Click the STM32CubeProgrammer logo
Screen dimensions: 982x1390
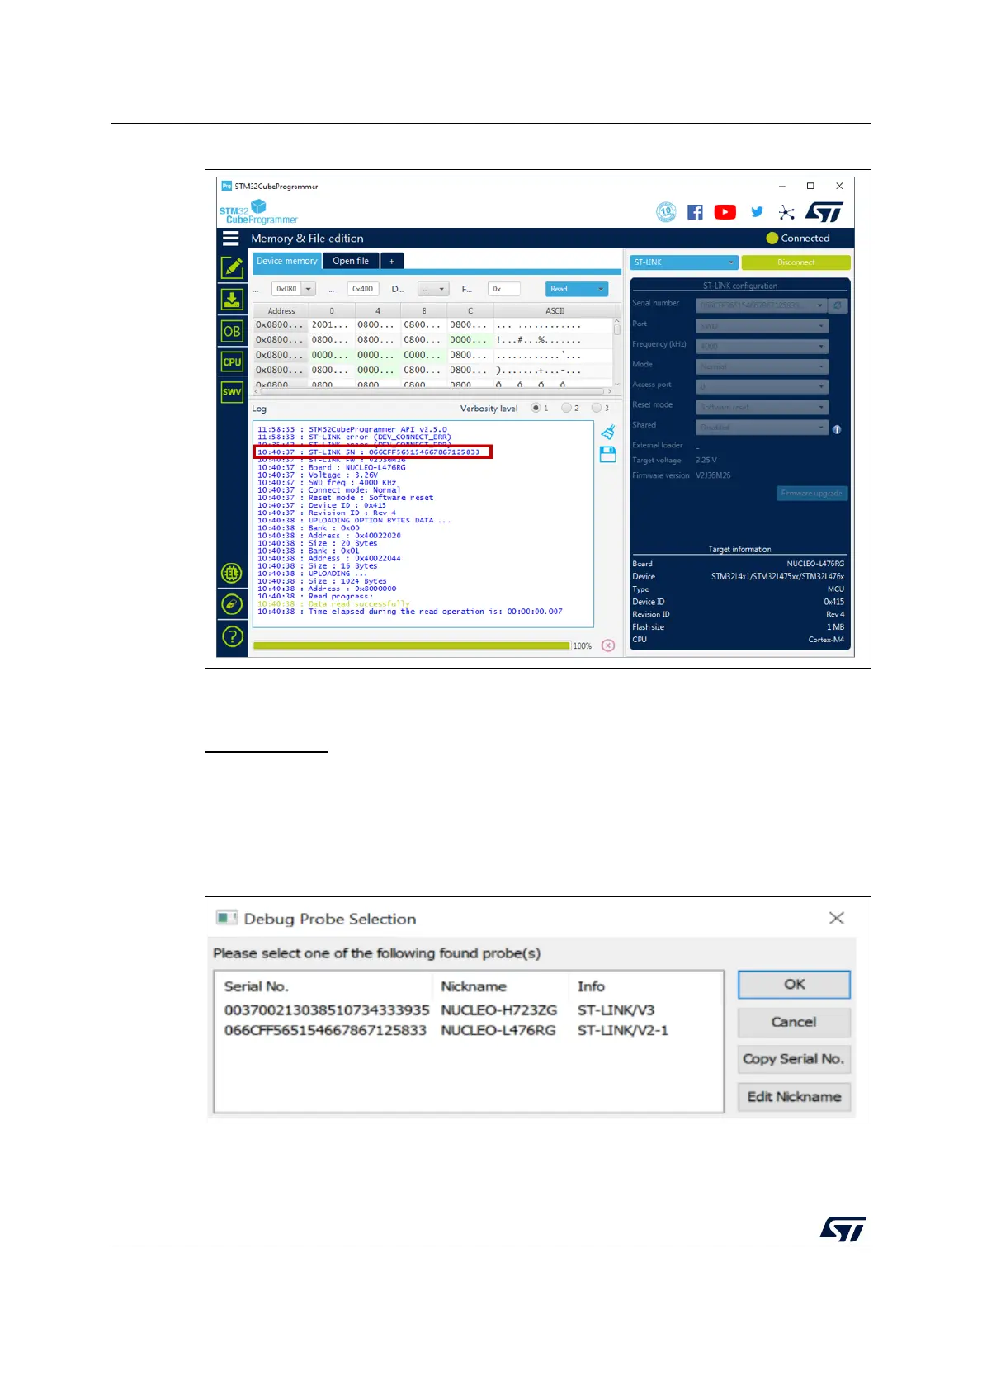[x=258, y=212]
